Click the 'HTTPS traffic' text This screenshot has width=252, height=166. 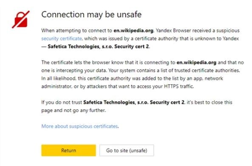point(179,86)
